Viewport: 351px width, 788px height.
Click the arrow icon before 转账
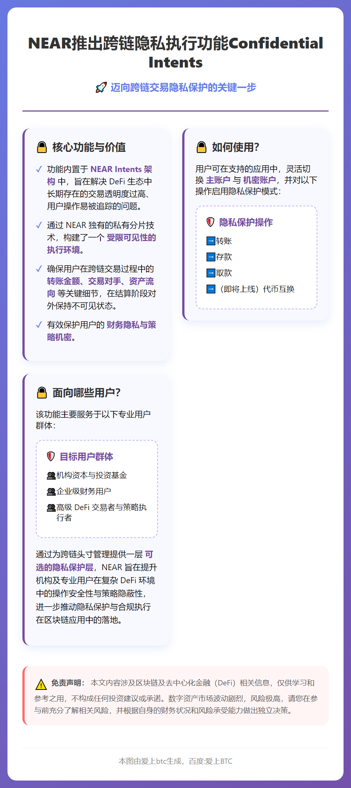211,241
